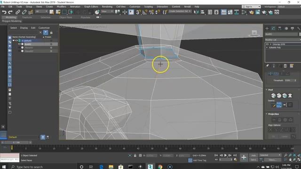Expand the Editable Poly modifier
The height and width of the screenshot is (169, 301).
click(x=267, y=47)
